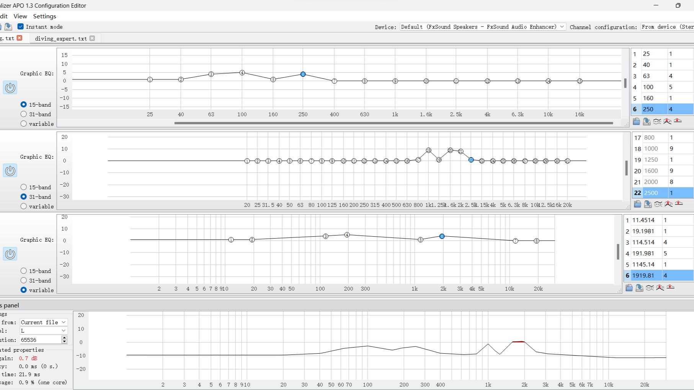Viewport: 694px width, 390px height.
Task: Select 15-band option in third Graphic EQ
Action: [x=24, y=271]
